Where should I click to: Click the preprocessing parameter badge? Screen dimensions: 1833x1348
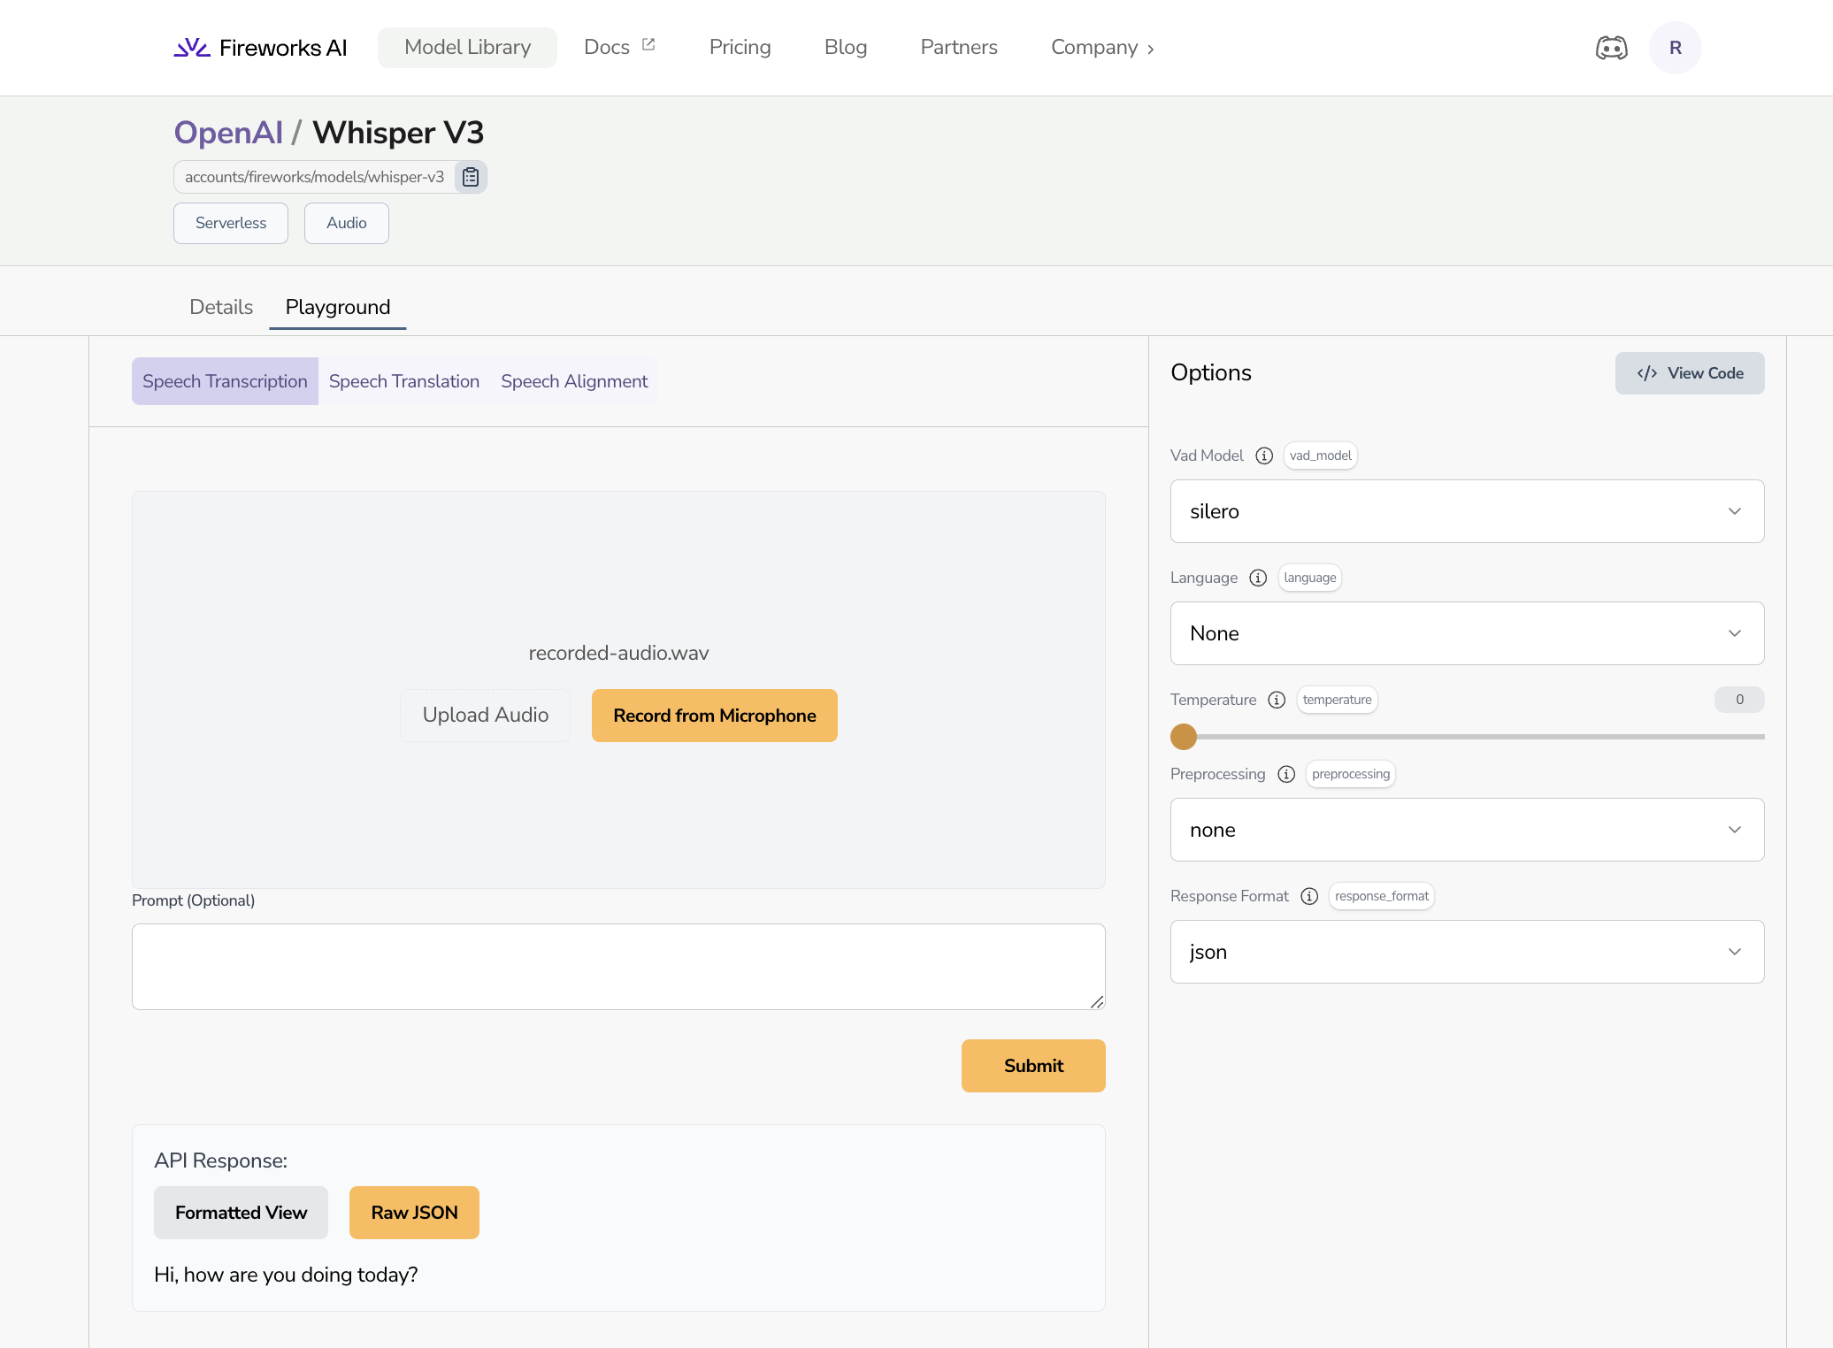1351,774
